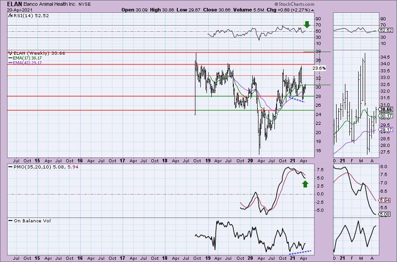397x262 pixels.
Task: Click the ELAN weekly price bar legend icon
Action: pyautogui.click(x=10, y=53)
